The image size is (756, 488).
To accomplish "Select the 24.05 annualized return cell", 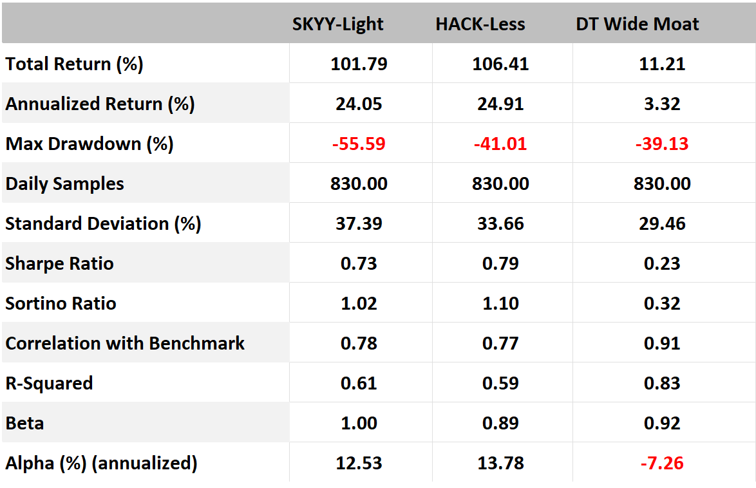I will [x=359, y=104].
